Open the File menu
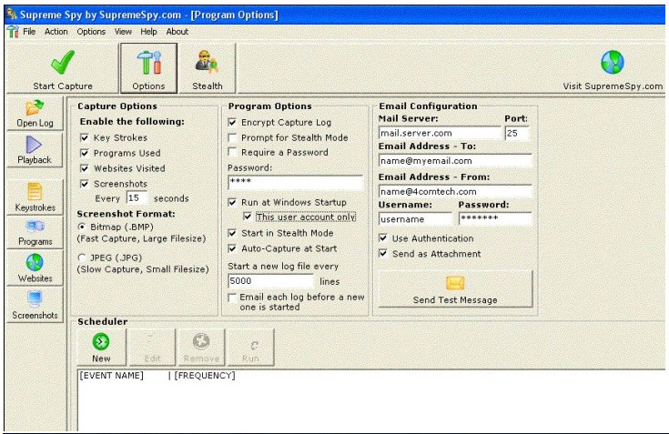 29,32
